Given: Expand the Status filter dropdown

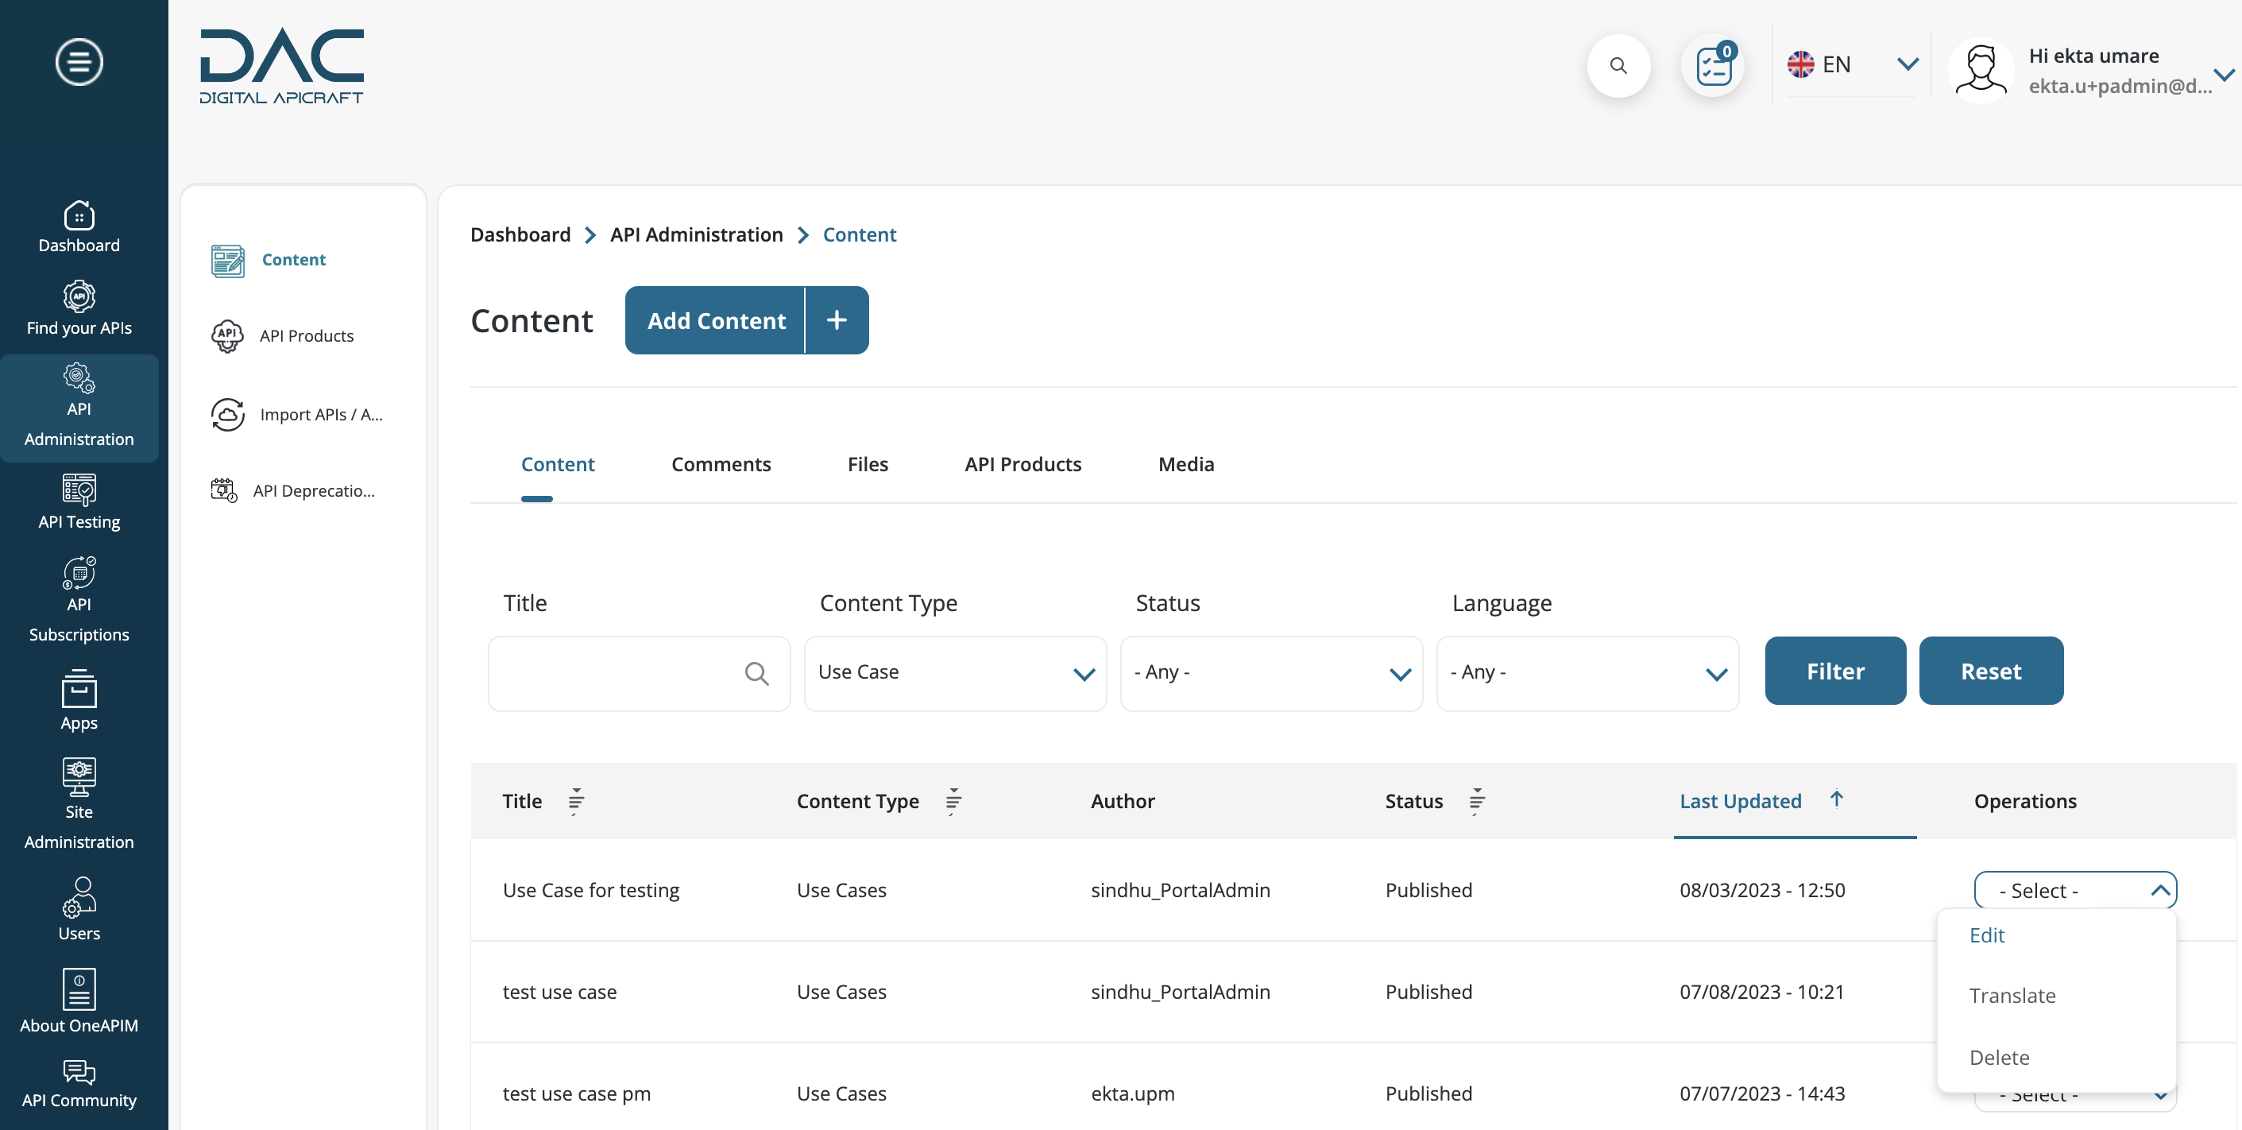Looking at the screenshot, I should (x=1272, y=671).
